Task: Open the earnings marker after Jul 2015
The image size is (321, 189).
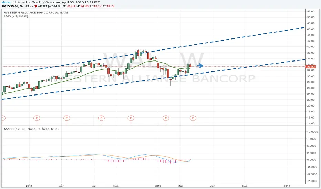Action: [x=101, y=118]
